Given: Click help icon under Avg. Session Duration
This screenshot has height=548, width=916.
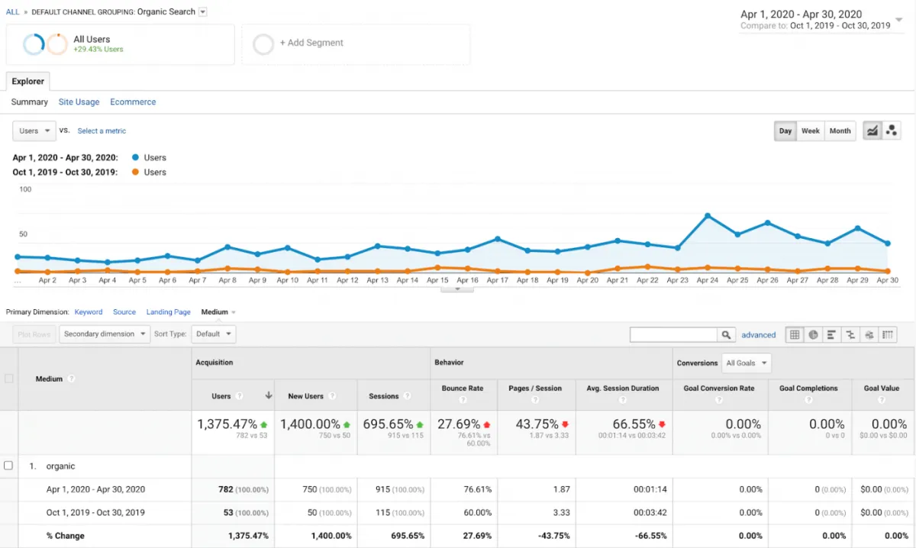Looking at the screenshot, I should click(624, 400).
